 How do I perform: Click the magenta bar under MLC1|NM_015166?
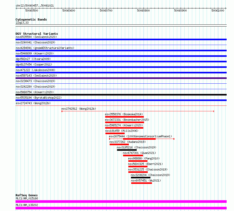pyautogui.click(x=121, y=202)
